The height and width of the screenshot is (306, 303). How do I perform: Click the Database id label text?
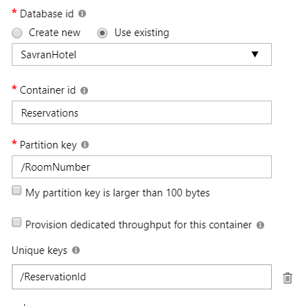click(x=46, y=14)
